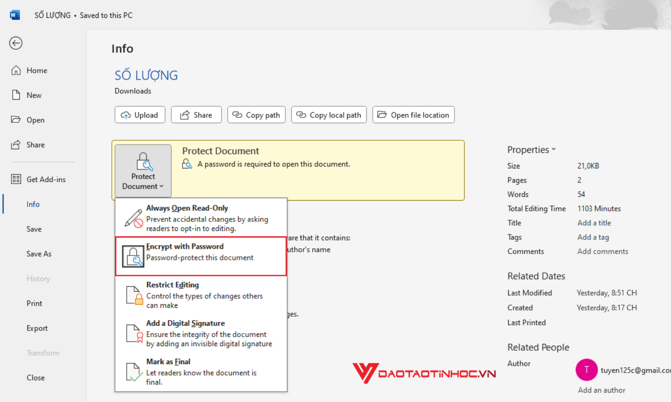This screenshot has width=671, height=402.
Task: Switch to the Print section
Action: click(x=34, y=303)
